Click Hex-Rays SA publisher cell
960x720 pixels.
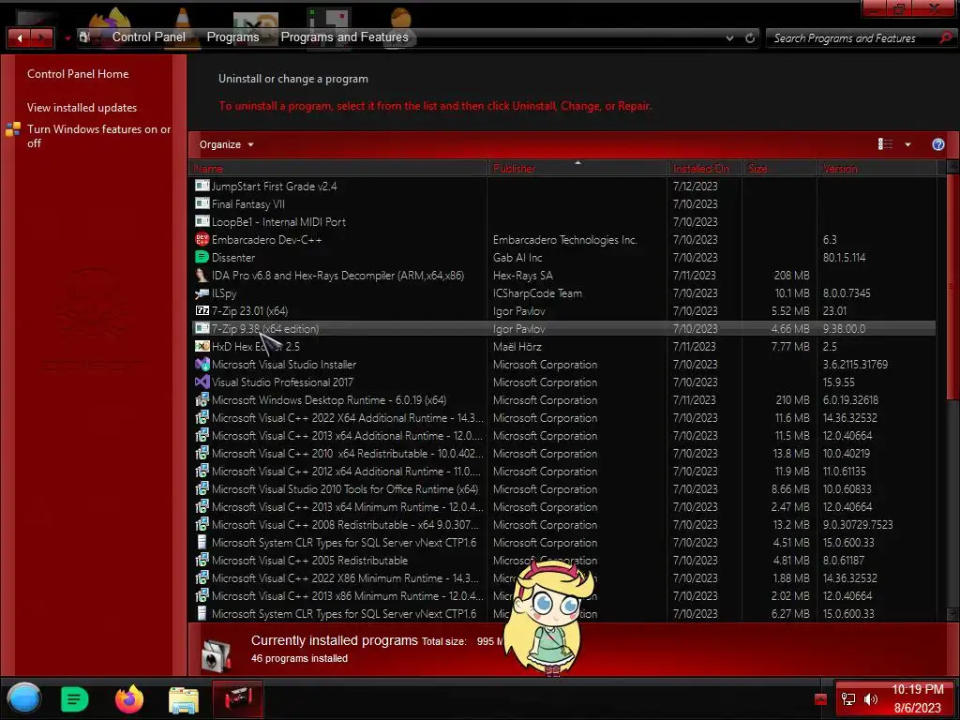tap(523, 276)
